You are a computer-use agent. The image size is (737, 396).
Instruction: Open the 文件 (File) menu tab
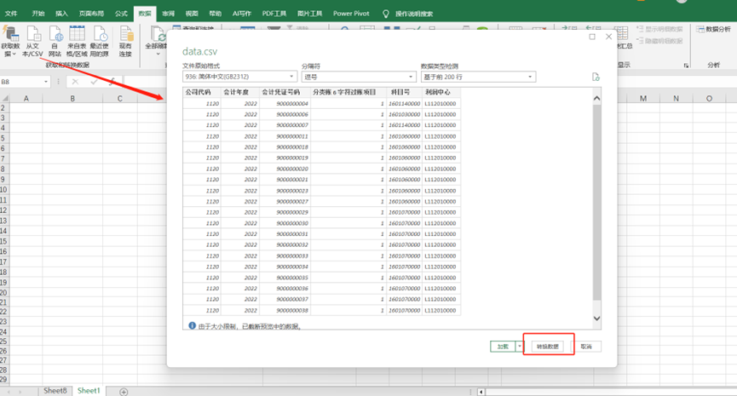(11, 14)
